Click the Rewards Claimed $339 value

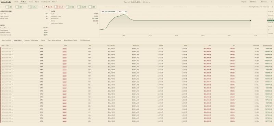tap(46, 32)
